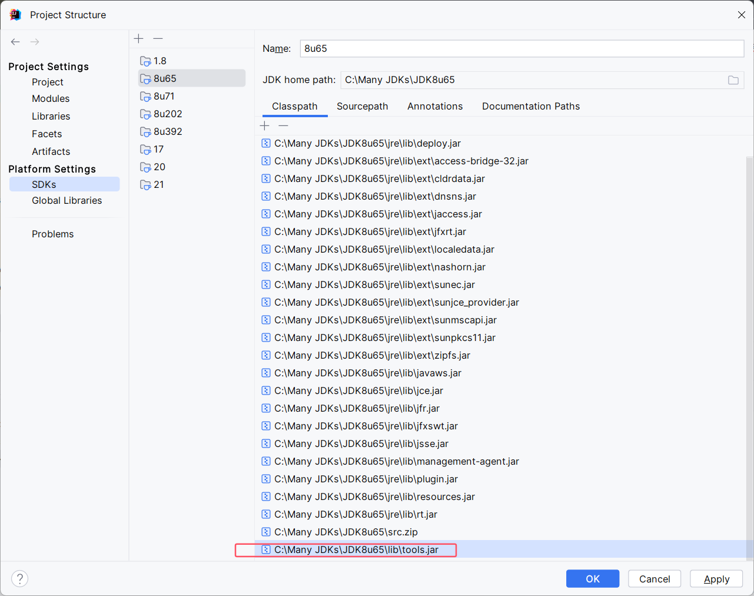Switch to the Sourcepath tab
Viewport: 754px width, 596px height.
tap(363, 106)
